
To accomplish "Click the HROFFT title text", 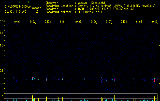I will coord(26,2).
